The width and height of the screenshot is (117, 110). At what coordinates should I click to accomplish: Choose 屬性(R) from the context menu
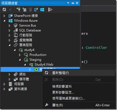pos(79,105)
